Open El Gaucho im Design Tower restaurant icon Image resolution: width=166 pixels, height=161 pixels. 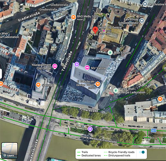click(x=98, y=84)
